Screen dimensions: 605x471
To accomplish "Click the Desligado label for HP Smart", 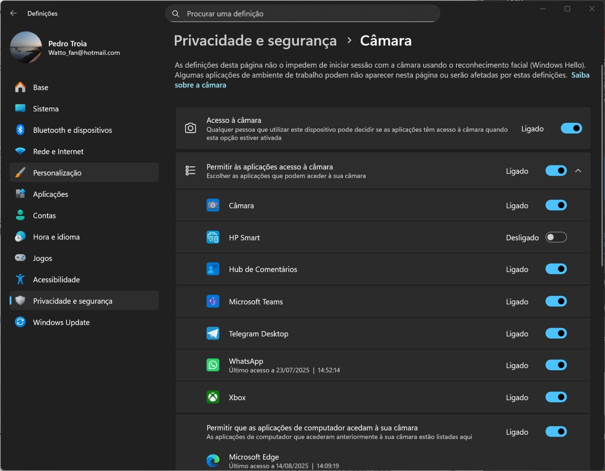I will point(522,237).
